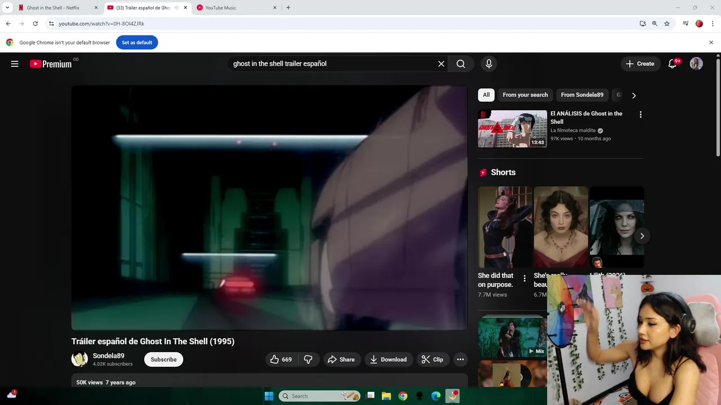
Task: Open La filmoteca maldita channel
Action: (573, 130)
